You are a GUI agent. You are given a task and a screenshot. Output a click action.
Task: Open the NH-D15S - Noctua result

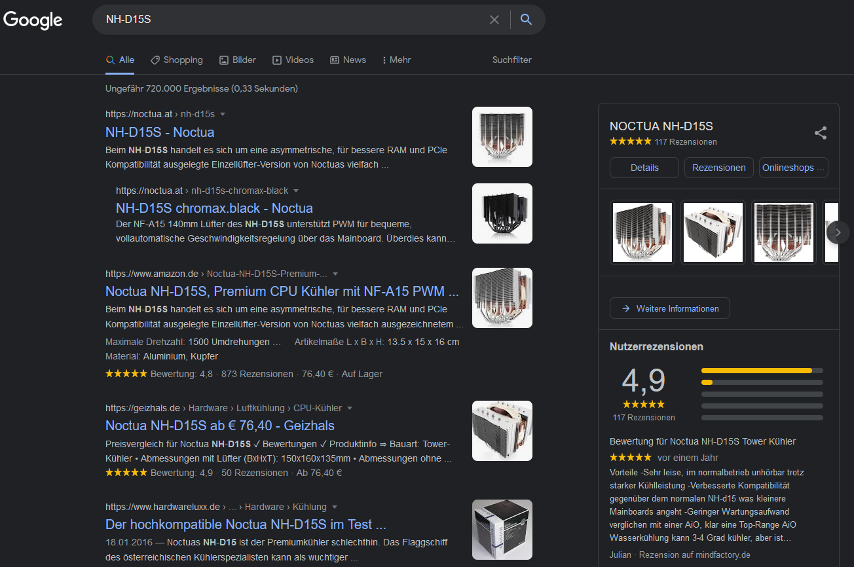(160, 132)
